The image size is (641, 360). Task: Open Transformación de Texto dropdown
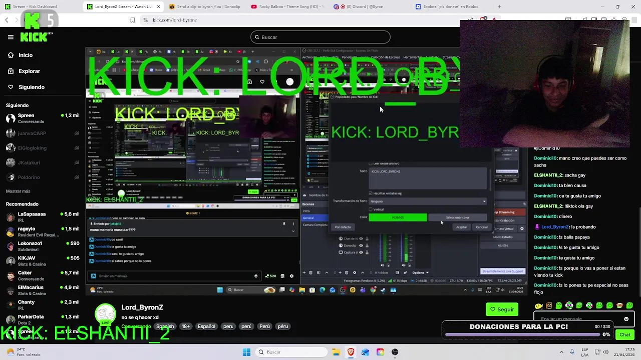coord(428,201)
